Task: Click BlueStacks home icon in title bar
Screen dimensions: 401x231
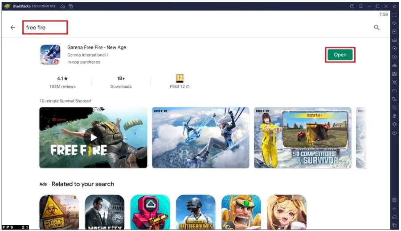Action: pyautogui.click(x=62, y=6)
